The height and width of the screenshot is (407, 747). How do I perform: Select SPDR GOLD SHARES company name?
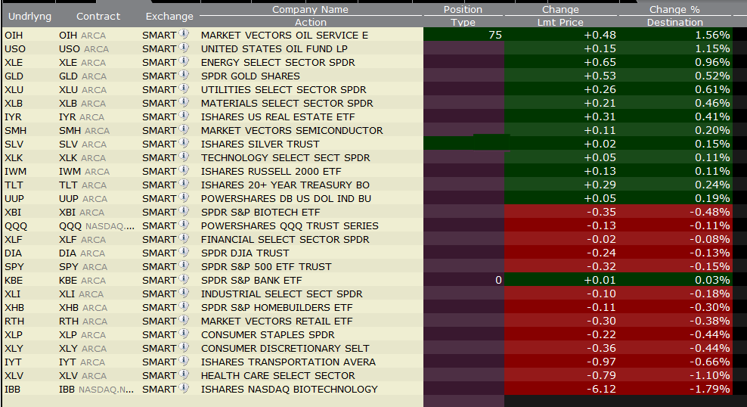(x=250, y=76)
